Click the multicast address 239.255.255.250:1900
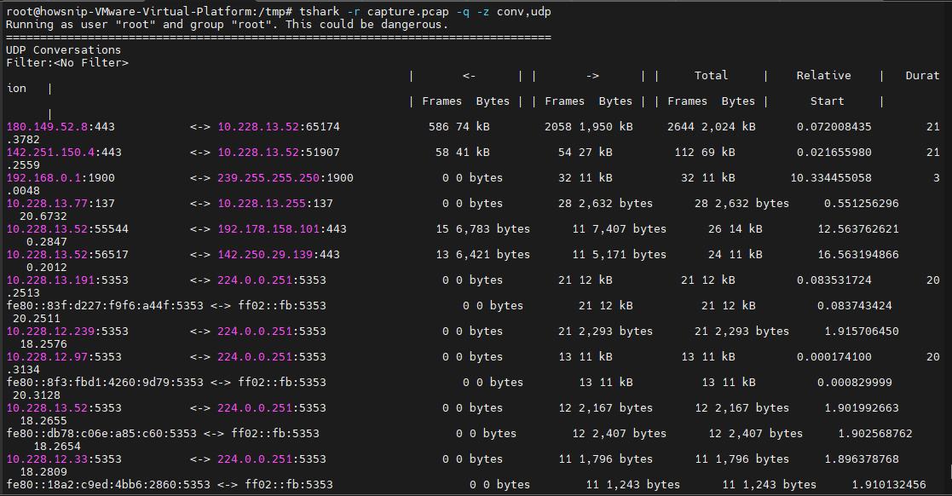 click(x=286, y=178)
